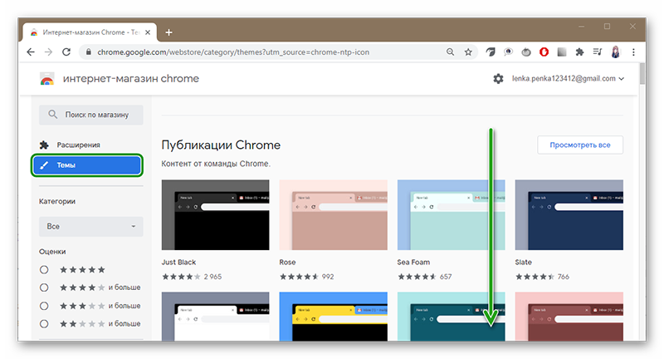Screen dimensions: 664x359
Task: Select four stars и больше filter
Action: pyautogui.click(x=44, y=288)
